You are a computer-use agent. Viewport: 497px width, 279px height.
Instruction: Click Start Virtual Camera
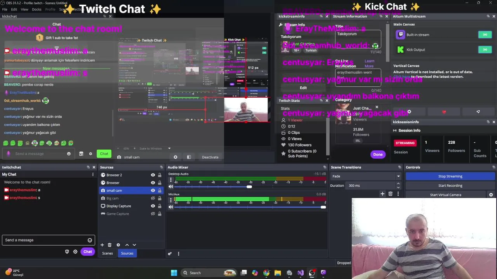tap(446, 195)
